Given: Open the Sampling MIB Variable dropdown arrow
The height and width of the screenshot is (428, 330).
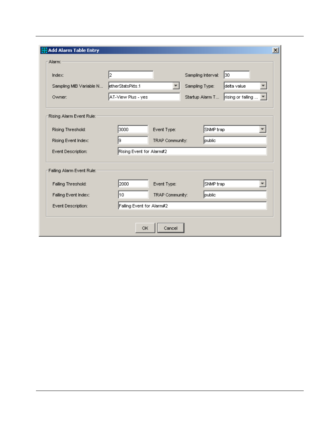Looking at the screenshot, I should click(176, 86).
